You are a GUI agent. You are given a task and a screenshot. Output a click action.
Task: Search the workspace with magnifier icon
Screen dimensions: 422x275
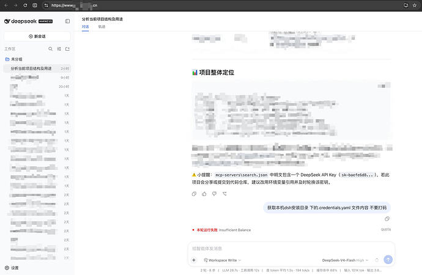50,49
